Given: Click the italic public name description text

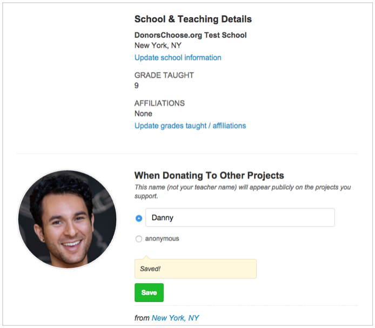Looking at the screenshot, I should (243, 192).
